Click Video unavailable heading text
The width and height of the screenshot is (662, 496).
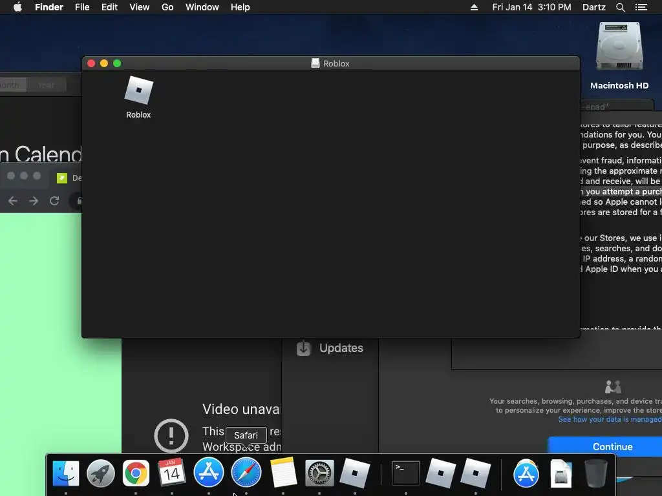(241, 409)
